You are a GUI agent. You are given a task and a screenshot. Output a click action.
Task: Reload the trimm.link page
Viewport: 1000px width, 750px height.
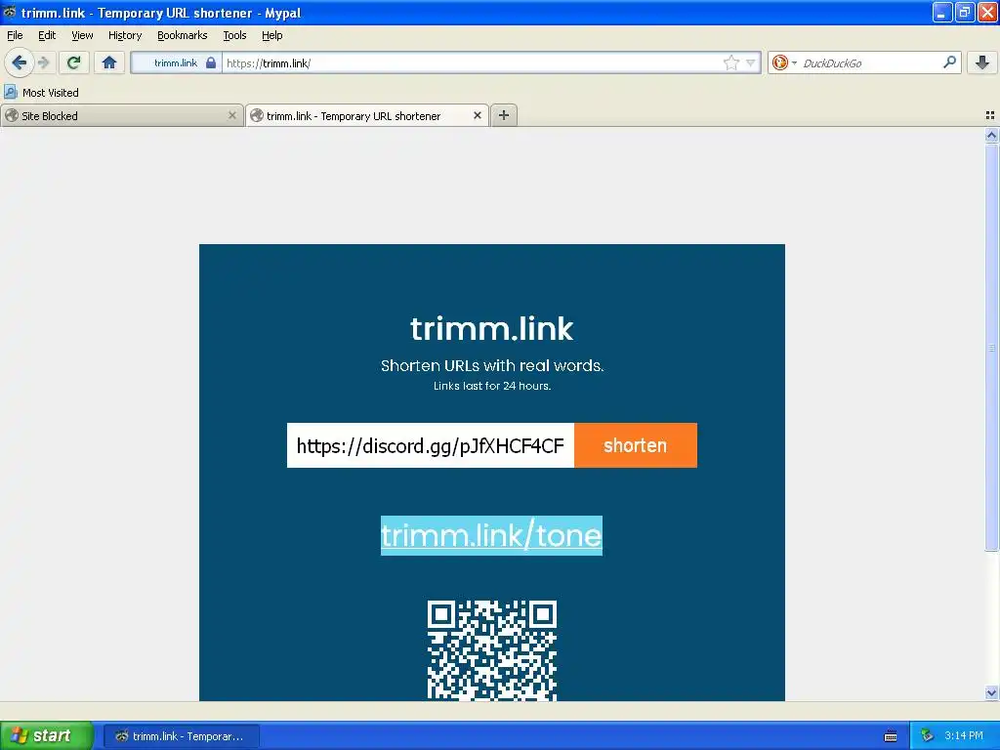point(74,62)
